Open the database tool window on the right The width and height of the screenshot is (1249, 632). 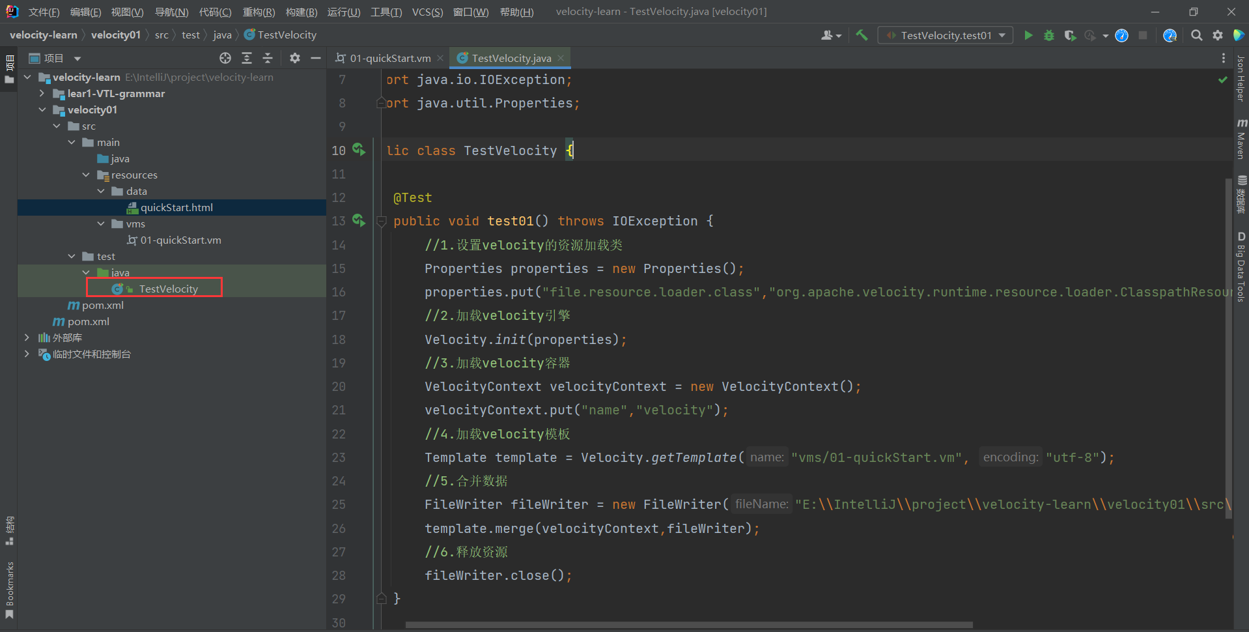[x=1241, y=194]
